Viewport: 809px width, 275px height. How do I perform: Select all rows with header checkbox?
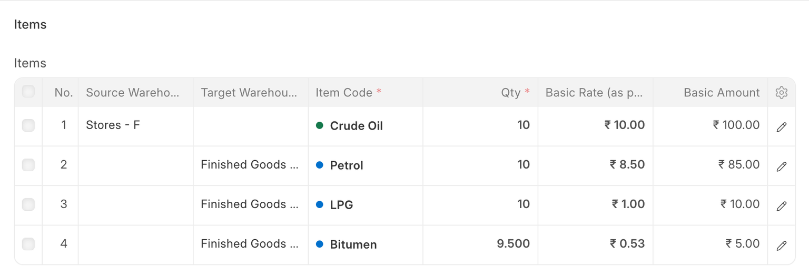tap(28, 92)
